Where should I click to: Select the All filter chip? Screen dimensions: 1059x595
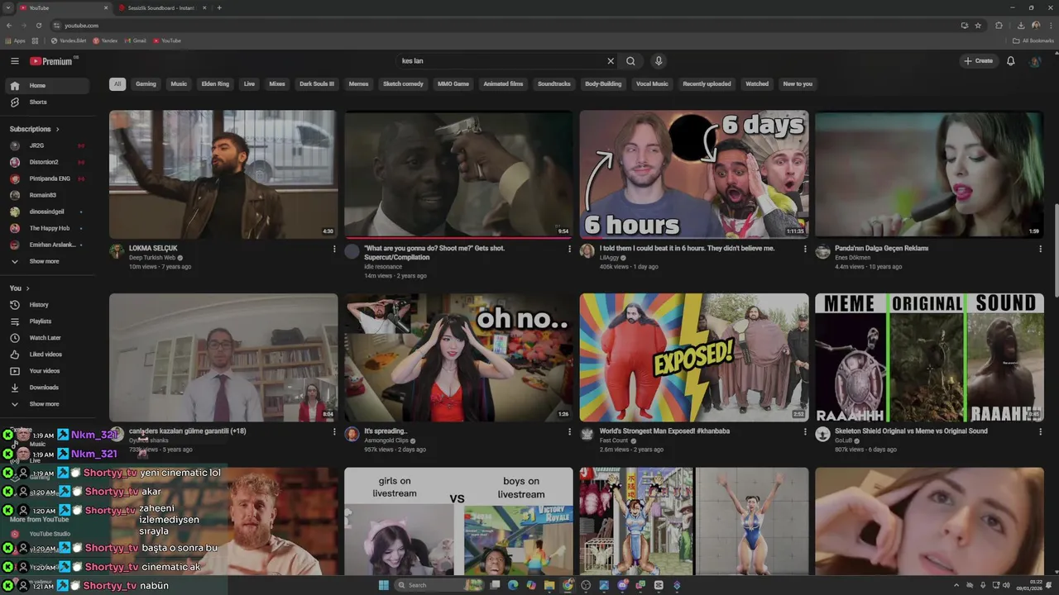point(117,83)
